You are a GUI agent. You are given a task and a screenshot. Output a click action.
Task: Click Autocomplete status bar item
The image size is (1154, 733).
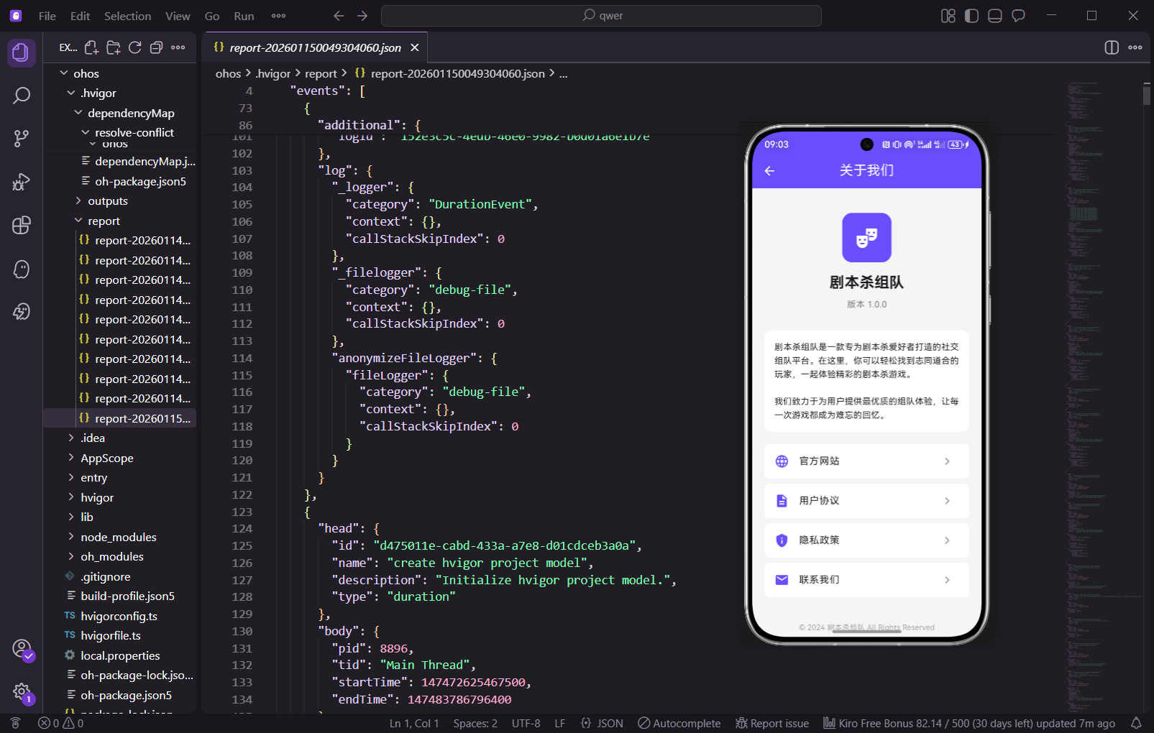tap(679, 723)
